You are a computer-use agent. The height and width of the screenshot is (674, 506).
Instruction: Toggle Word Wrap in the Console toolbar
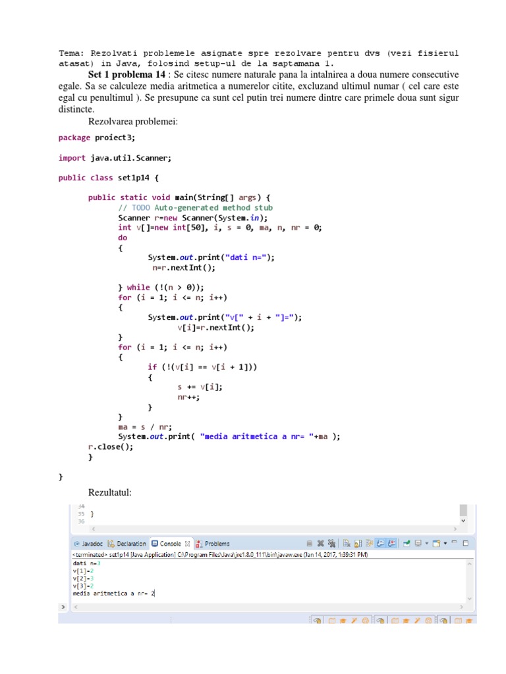pos(369,543)
